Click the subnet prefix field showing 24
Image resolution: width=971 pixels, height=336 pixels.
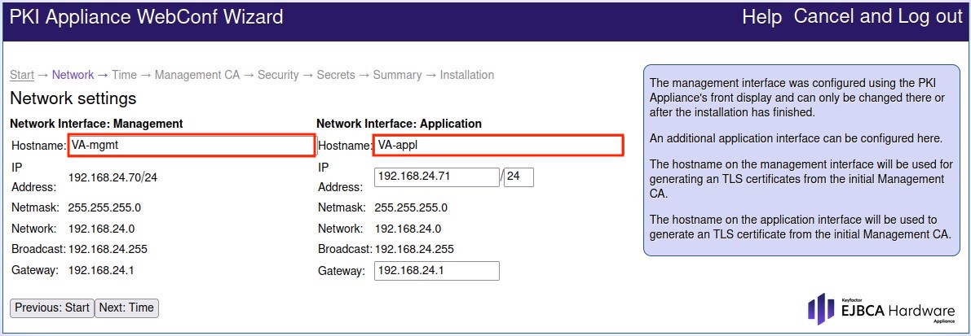[519, 177]
